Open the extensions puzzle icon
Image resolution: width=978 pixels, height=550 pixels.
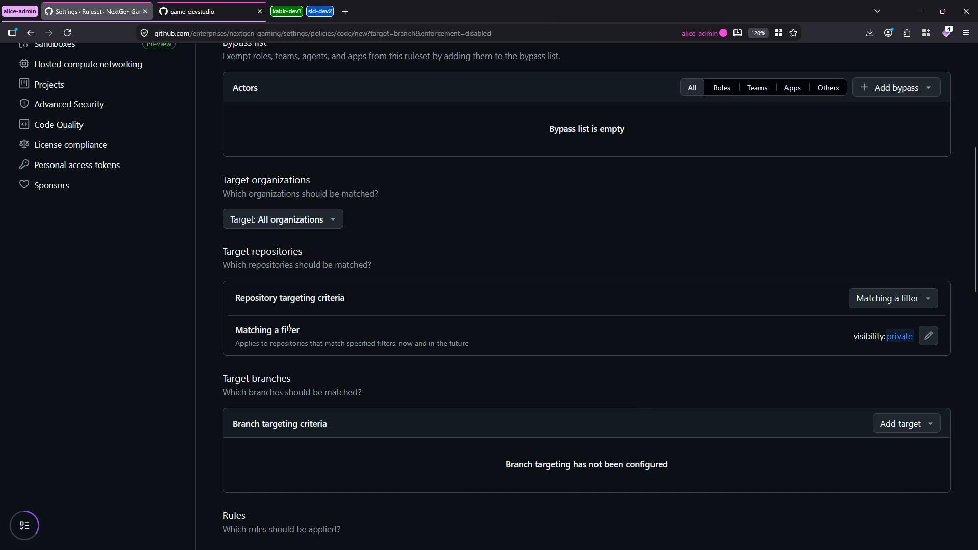(907, 33)
